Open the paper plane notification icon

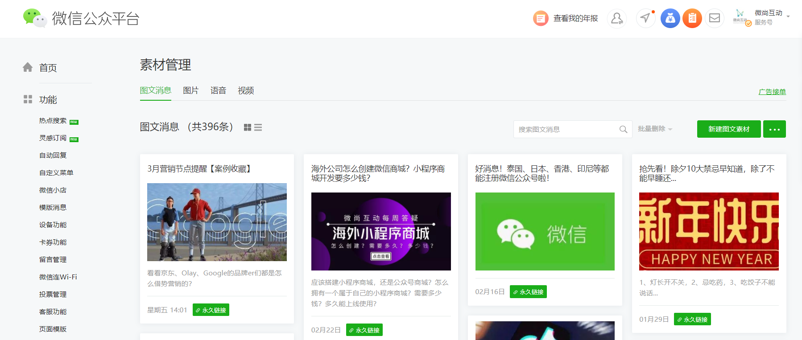coord(645,18)
